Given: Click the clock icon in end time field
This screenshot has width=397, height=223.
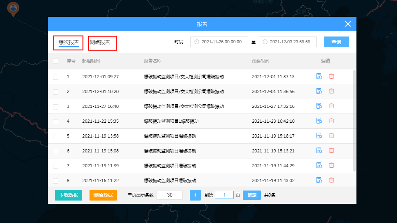Looking at the screenshot, I should (265, 42).
